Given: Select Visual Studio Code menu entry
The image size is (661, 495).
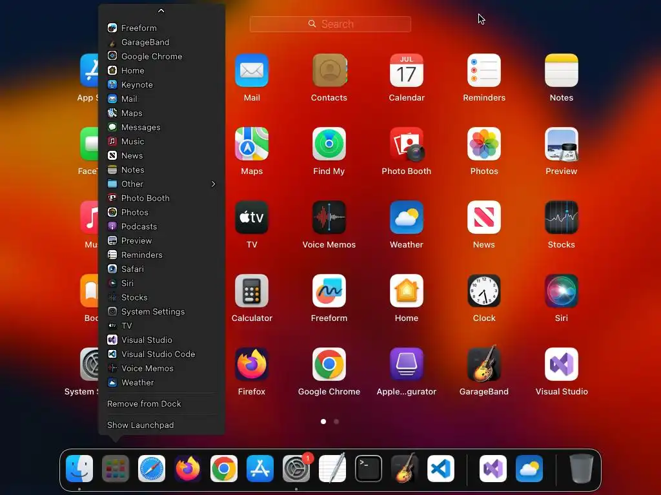Looking at the screenshot, I should point(161,354).
